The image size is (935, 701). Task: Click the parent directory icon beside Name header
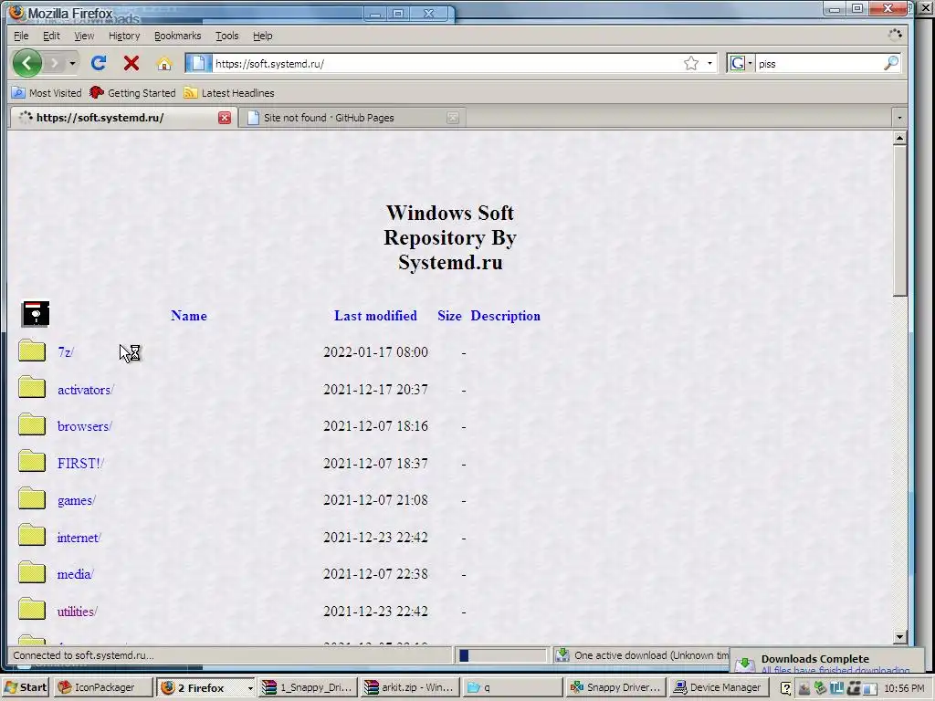[x=36, y=314]
